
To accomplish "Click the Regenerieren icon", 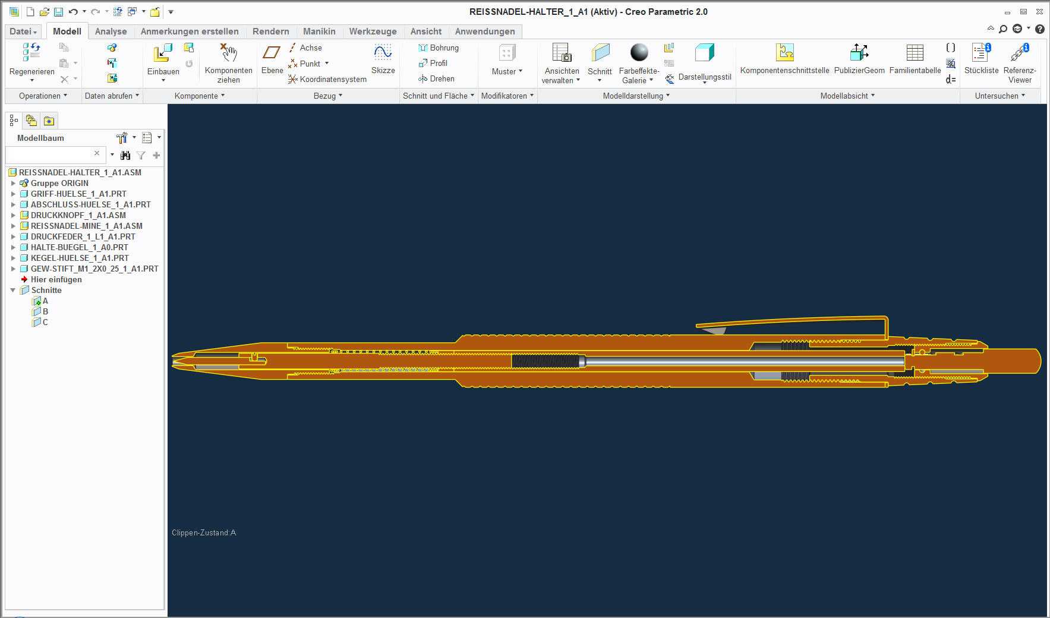I will (31, 52).
